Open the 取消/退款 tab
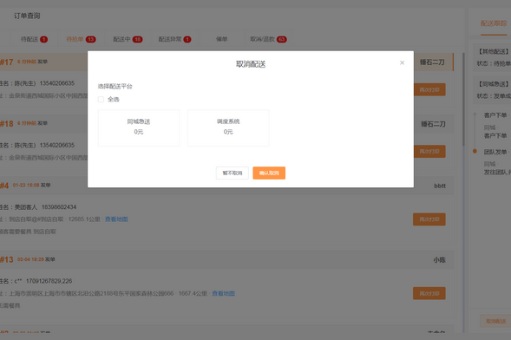This screenshot has height=340, width=511. click(268, 39)
